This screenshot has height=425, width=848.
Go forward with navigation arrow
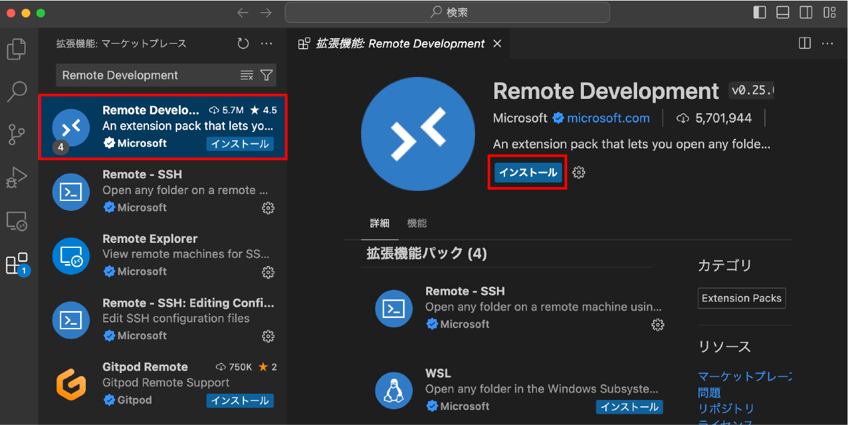tap(266, 13)
